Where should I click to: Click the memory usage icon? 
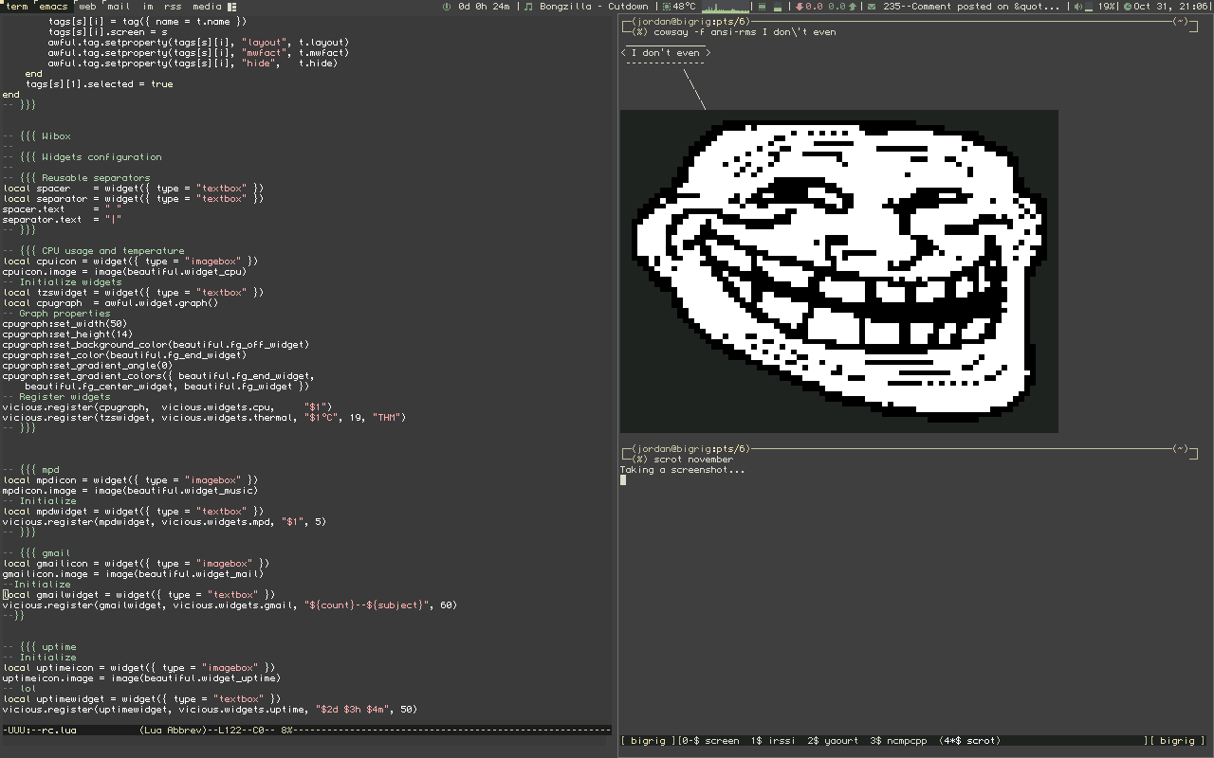pyautogui.click(x=761, y=7)
